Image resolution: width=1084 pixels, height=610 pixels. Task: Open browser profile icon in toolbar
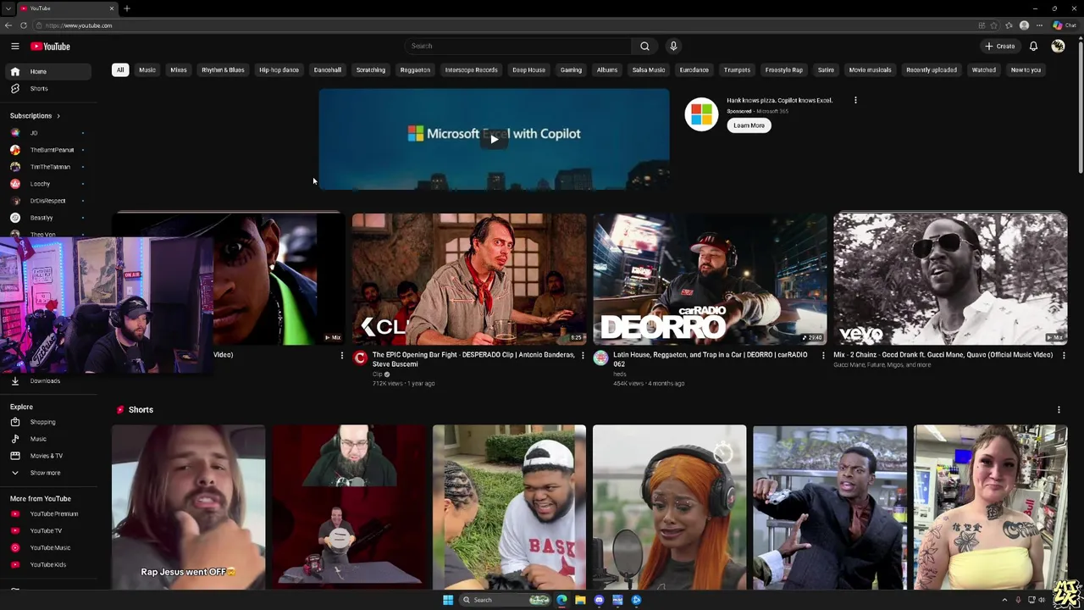tap(1025, 25)
